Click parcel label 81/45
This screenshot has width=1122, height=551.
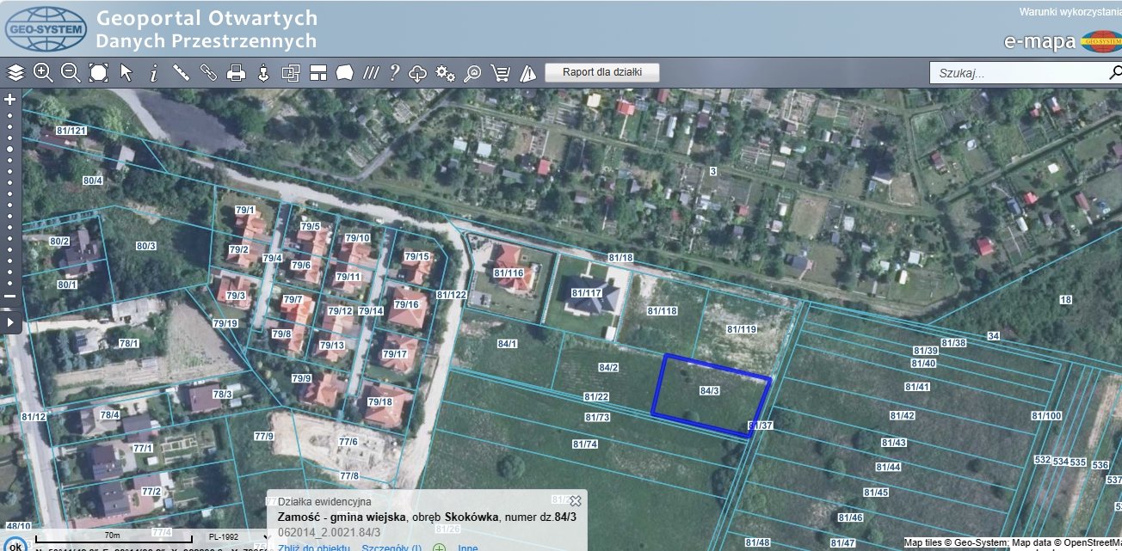coord(876,493)
